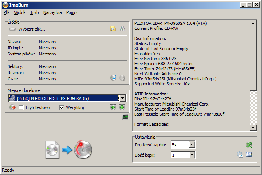Uncheck the Weryfikuj checkbox
The width and height of the screenshot is (262, 175).
point(62,107)
